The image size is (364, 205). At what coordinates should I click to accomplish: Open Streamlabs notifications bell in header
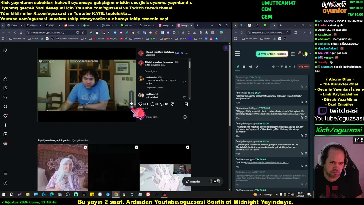coord(299,54)
